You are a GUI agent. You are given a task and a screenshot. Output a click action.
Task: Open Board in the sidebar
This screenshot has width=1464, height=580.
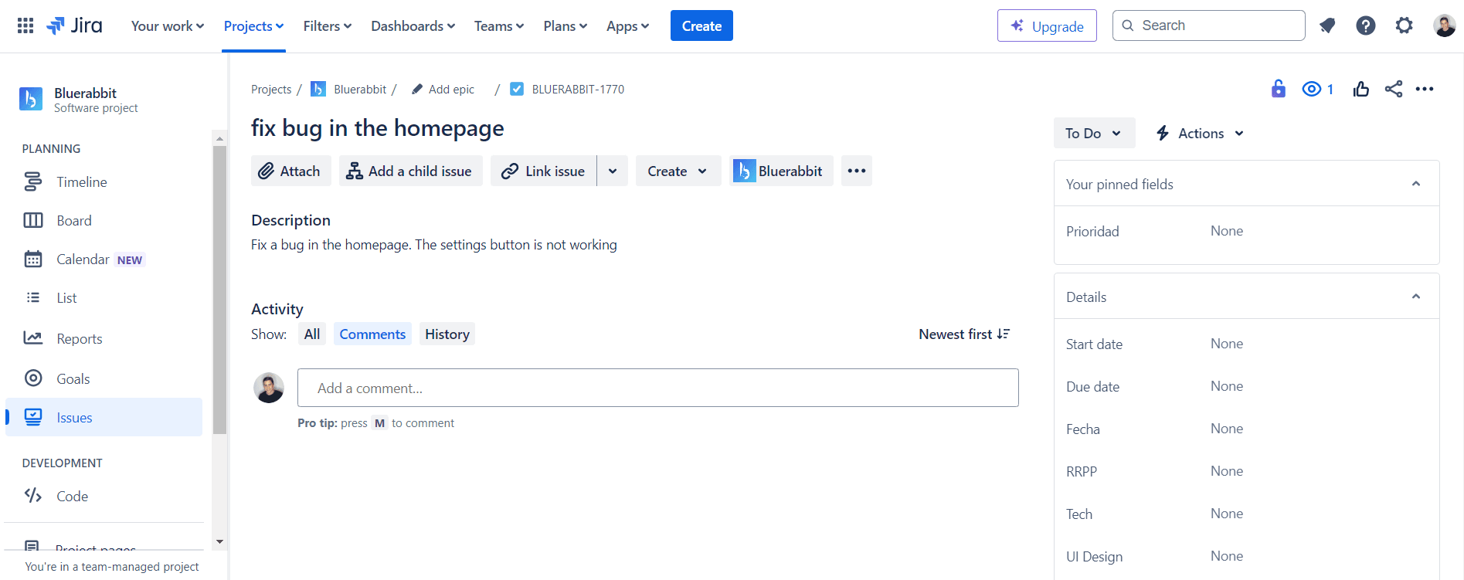(x=104, y=221)
